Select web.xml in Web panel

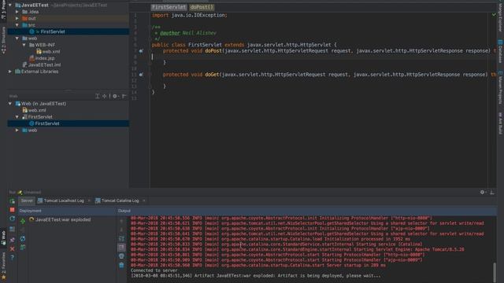point(34,110)
